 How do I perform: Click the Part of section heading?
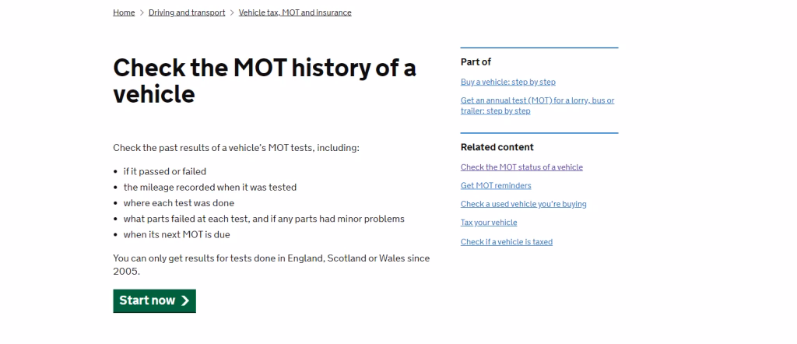click(476, 62)
